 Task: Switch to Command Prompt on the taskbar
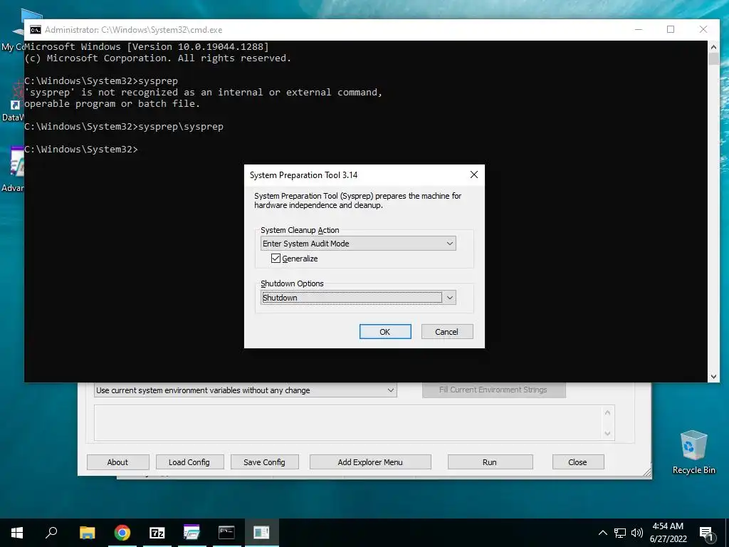point(226,533)
